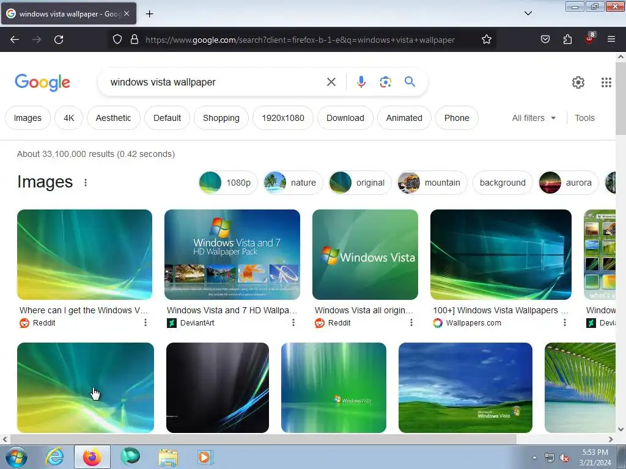This screenshot has width=626, height=469.
Task: Open a new browser tab
Action: (149, 14)
